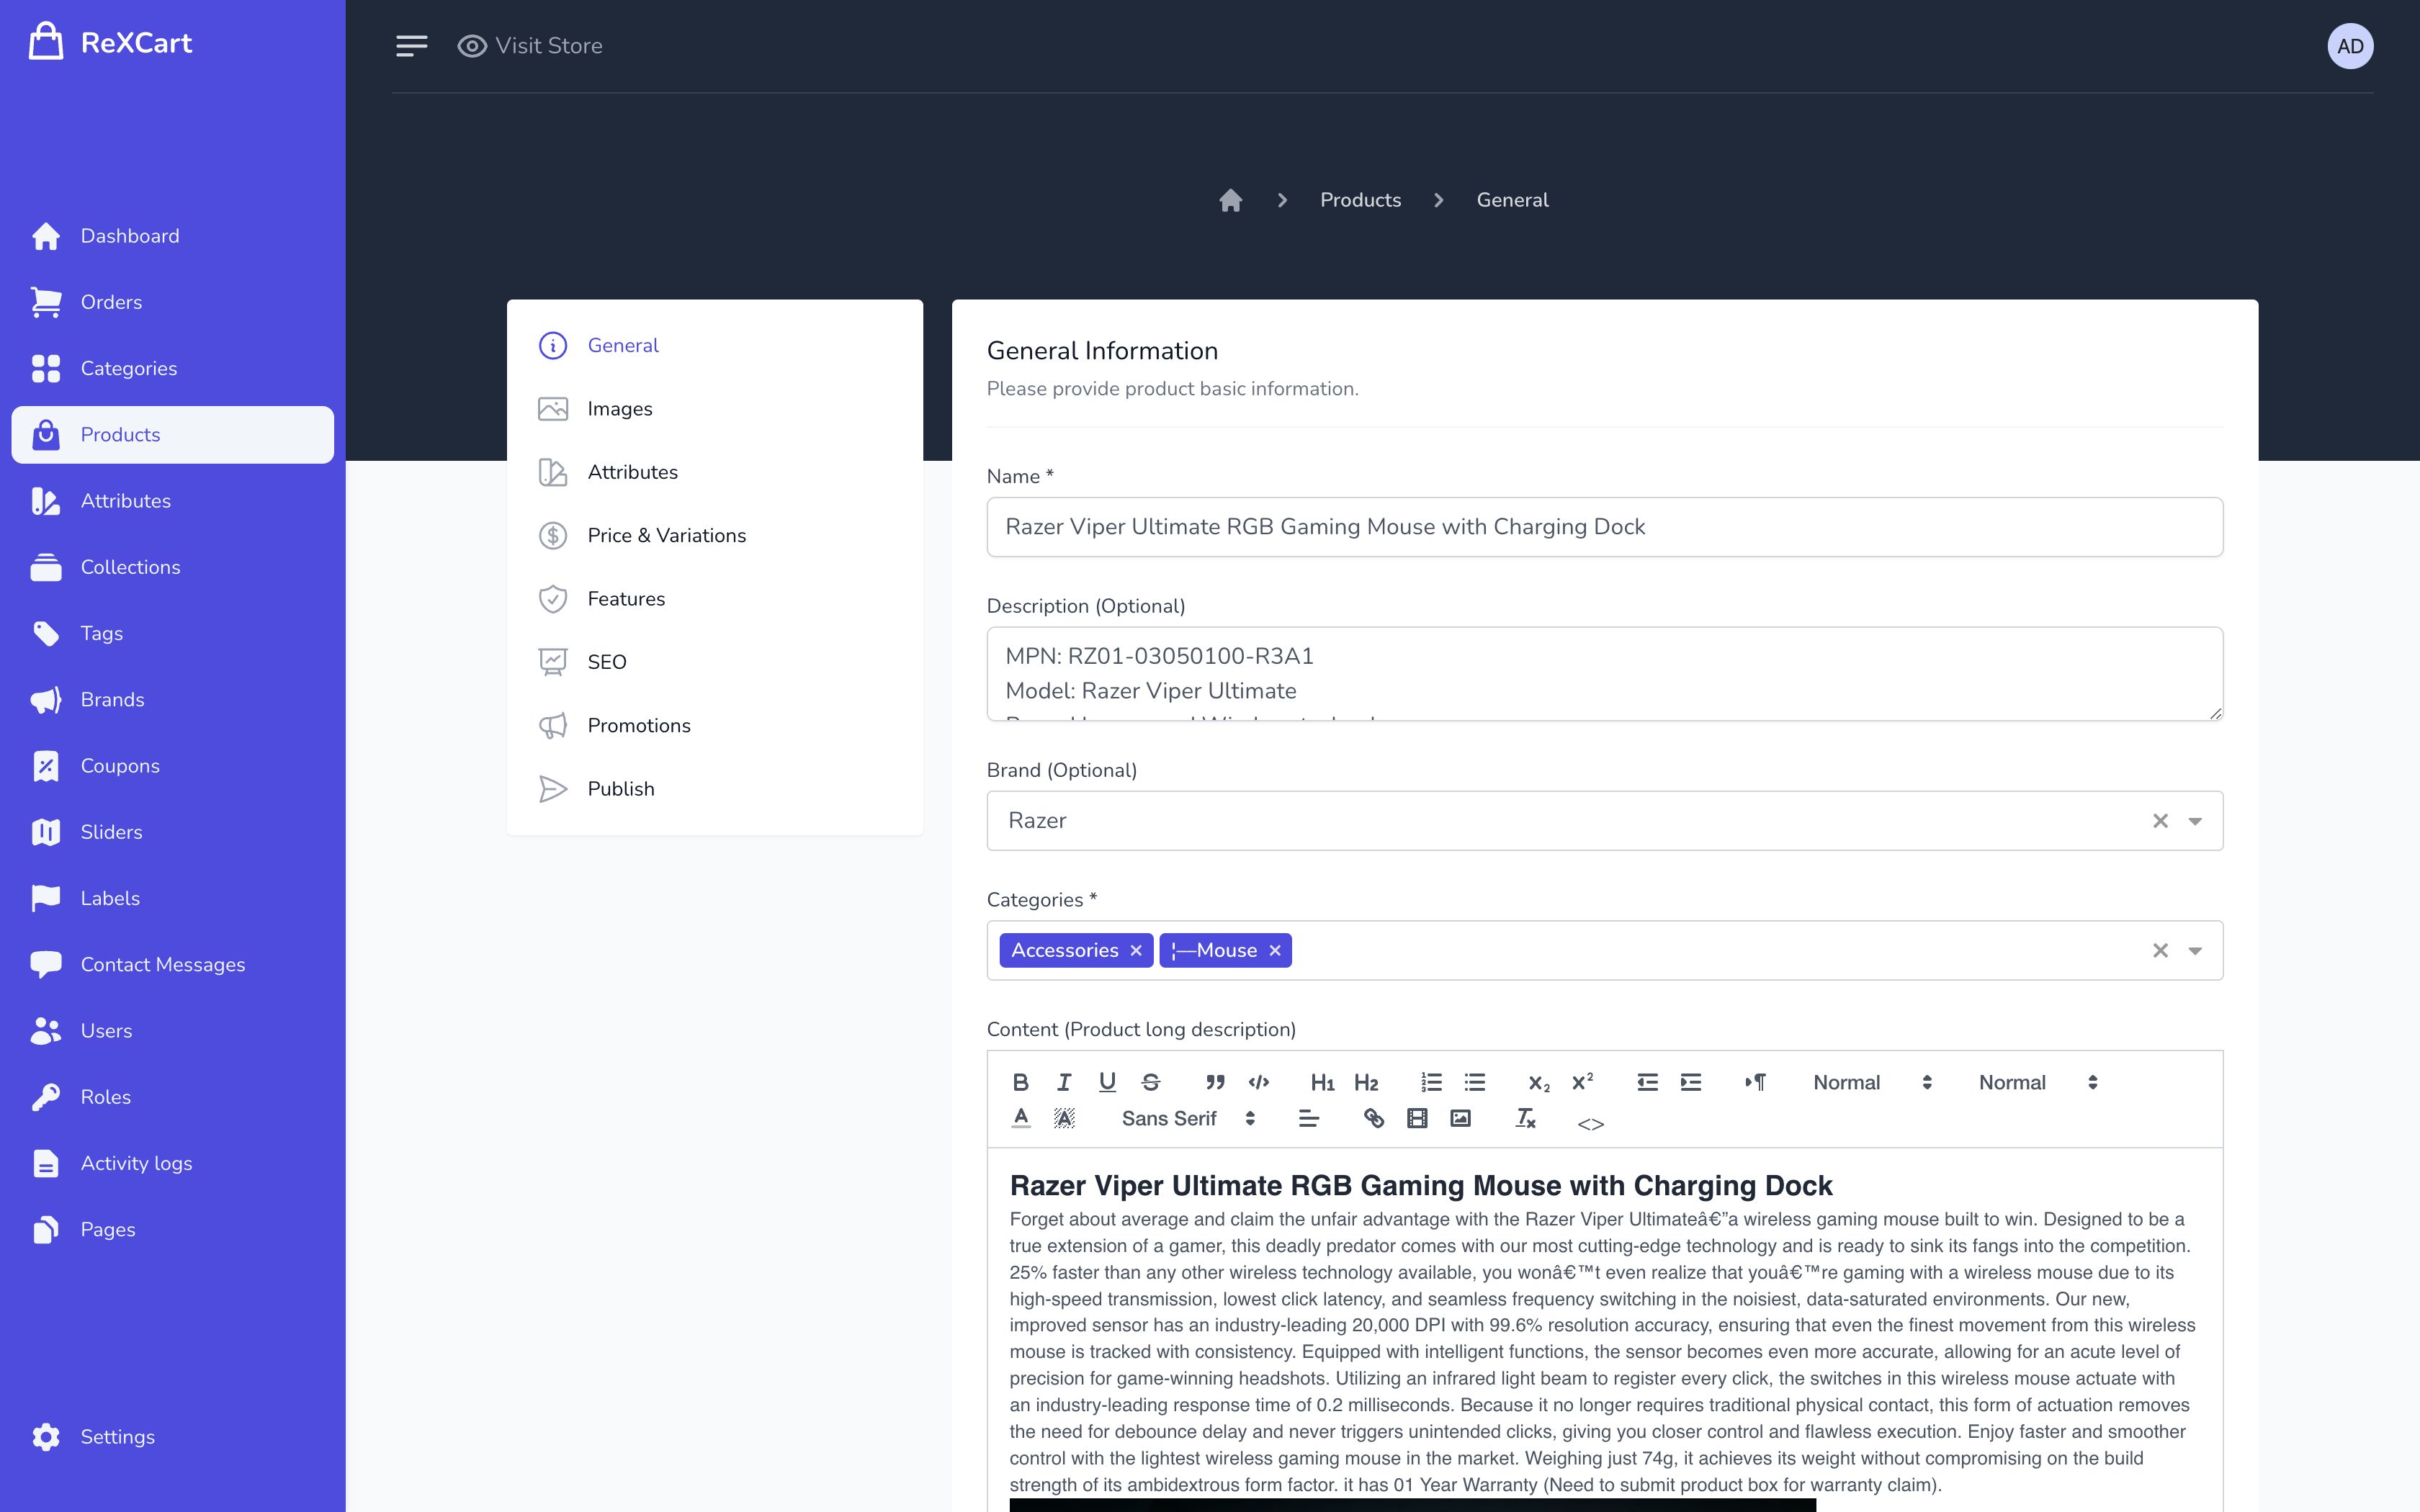Screen dimensions: 2420x1512
Task: Go to Categories in the sidebar
Action: [172, 368]
